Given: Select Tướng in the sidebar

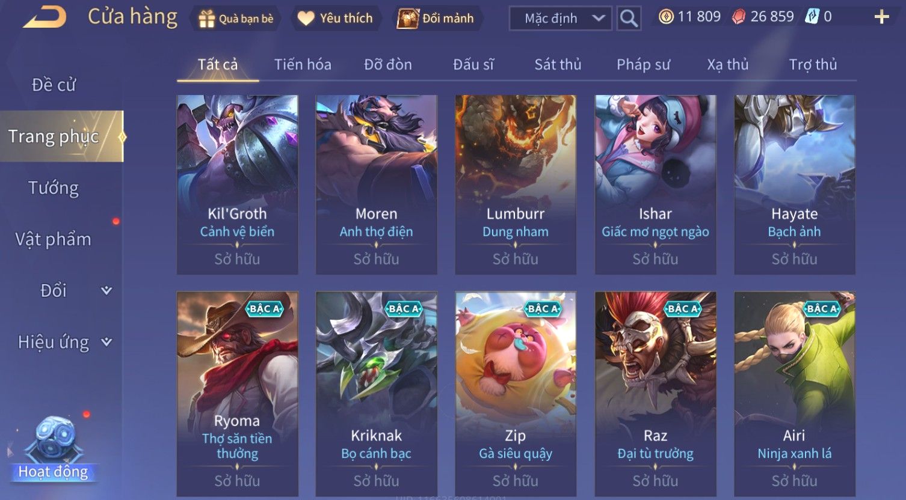Looking at the screenshot, I should 54,188.
